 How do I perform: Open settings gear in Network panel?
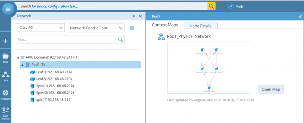point(132,28)
